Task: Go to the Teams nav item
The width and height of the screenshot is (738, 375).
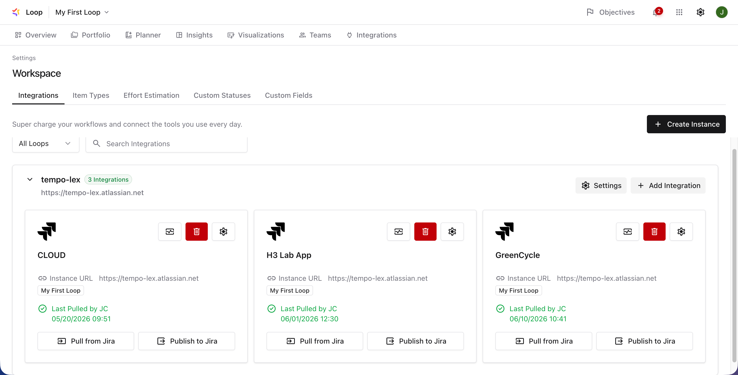Action: point(315,35)
